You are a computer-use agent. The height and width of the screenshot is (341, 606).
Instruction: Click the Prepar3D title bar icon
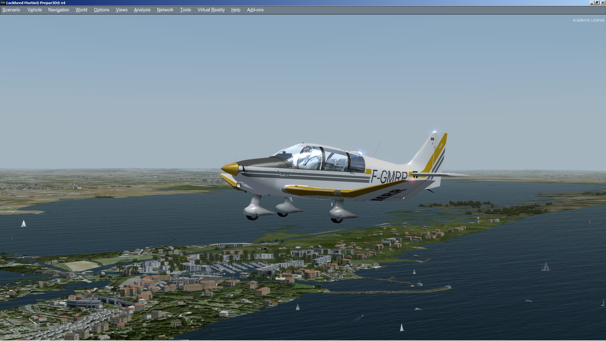[x=3, y=3]
